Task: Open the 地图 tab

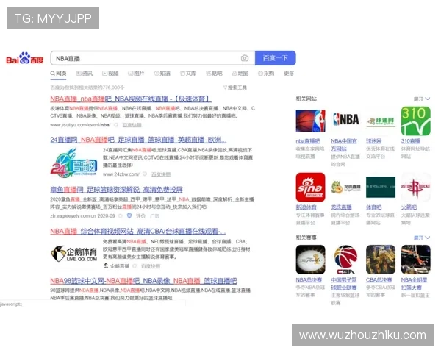Action: coord(240,74)
